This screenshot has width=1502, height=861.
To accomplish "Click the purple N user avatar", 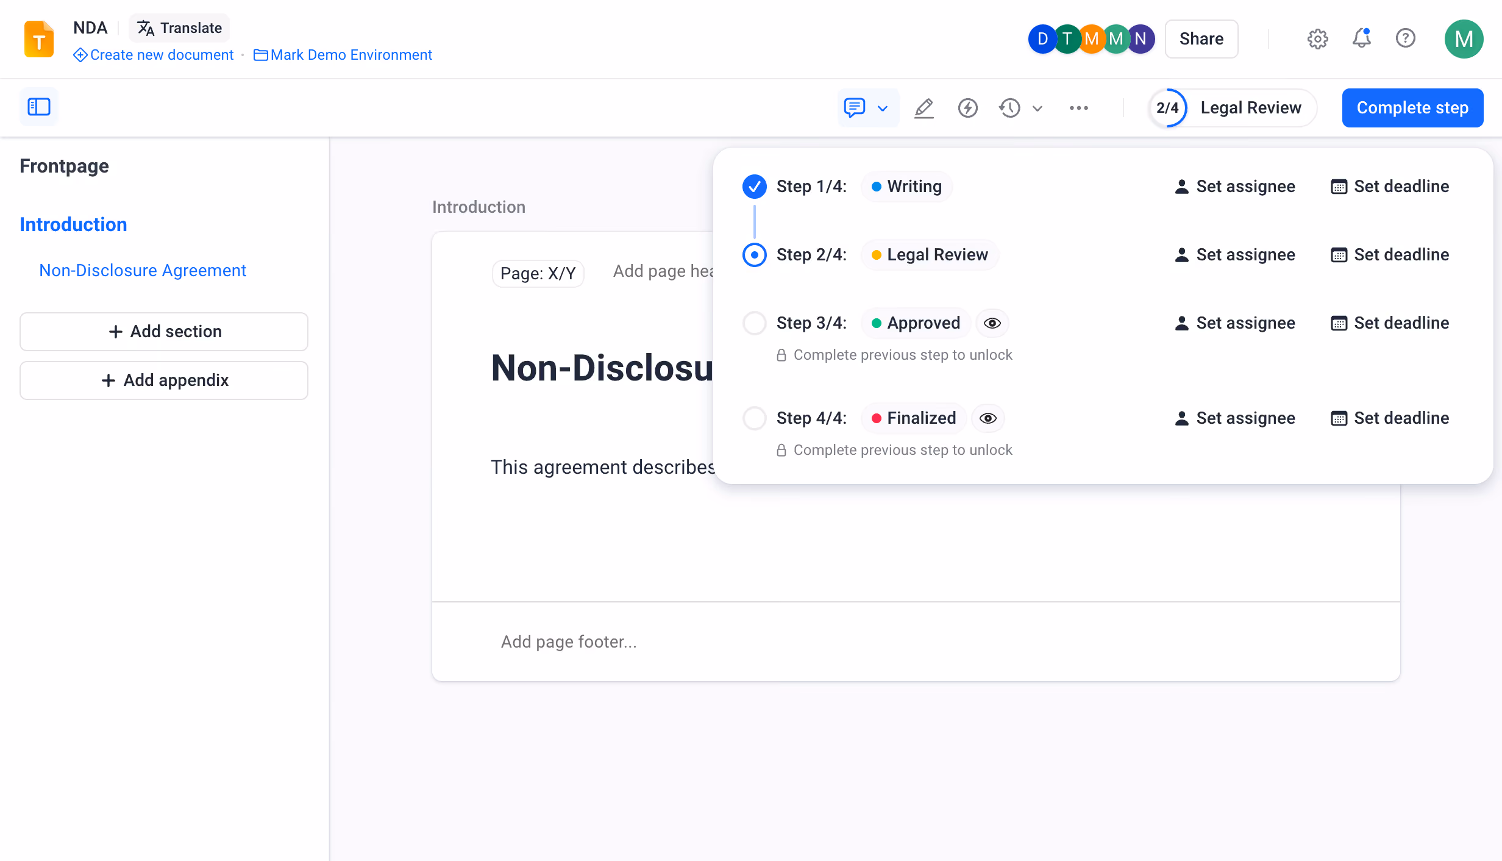I will coord(1141,39).
